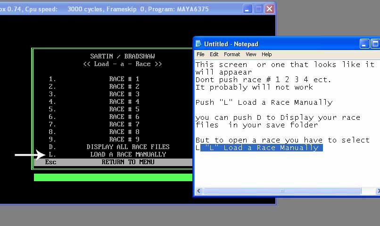Click LOAD A RACE MANUALLY option

point(128,154)
